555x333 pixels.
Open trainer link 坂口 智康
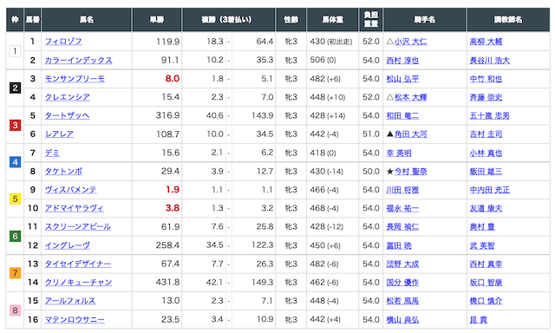486,283
